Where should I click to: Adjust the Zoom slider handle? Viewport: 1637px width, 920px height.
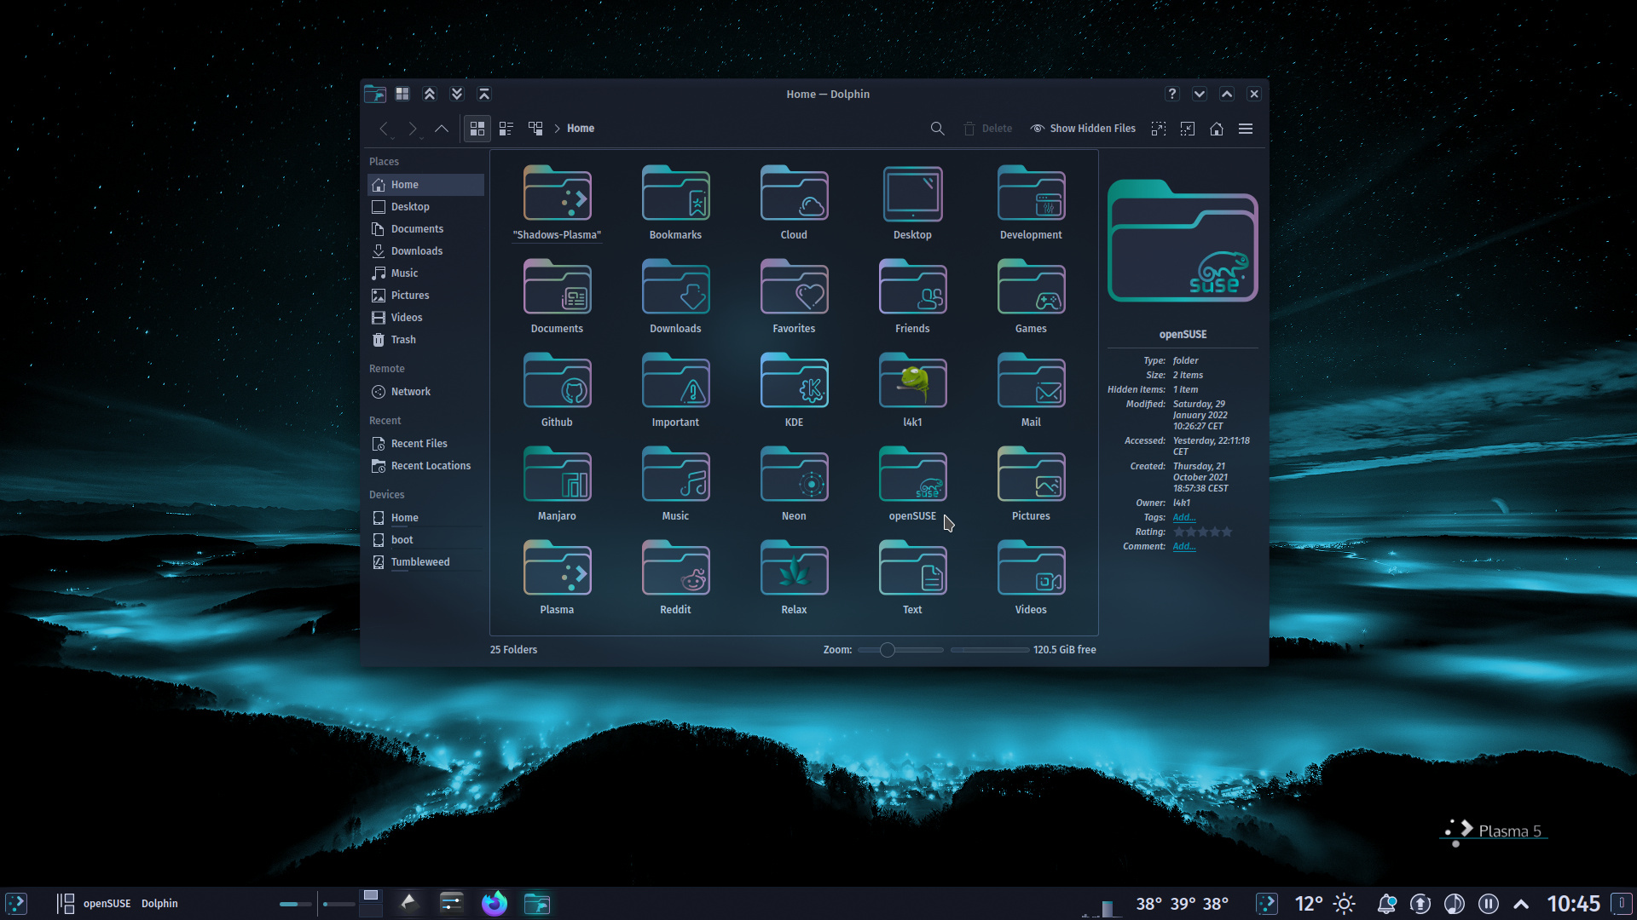point(888,650)
